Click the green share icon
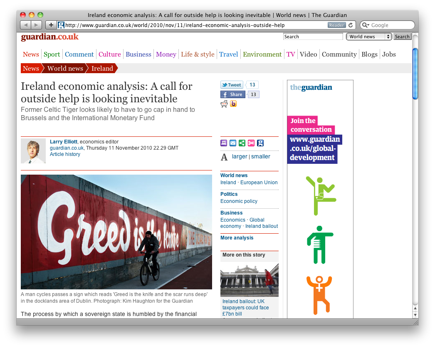 click(242, 143)
